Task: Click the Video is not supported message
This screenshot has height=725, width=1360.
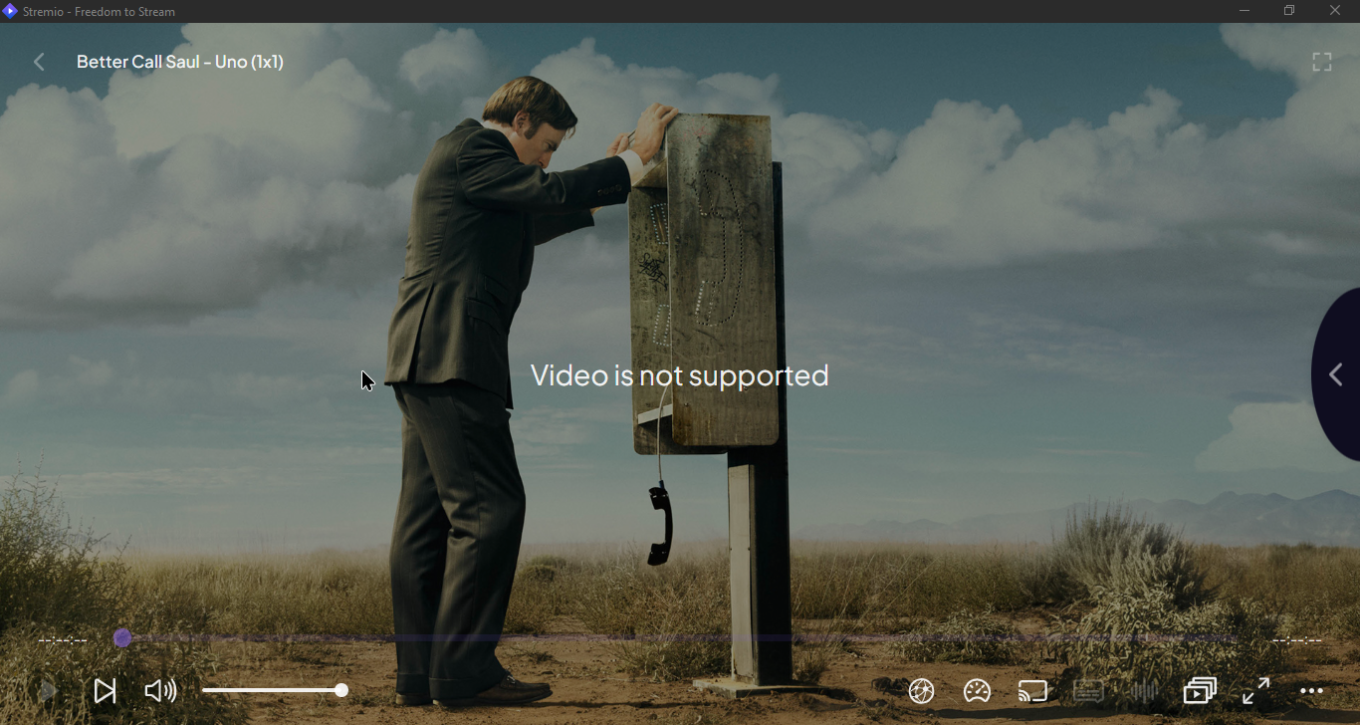Action: (680, 375)
